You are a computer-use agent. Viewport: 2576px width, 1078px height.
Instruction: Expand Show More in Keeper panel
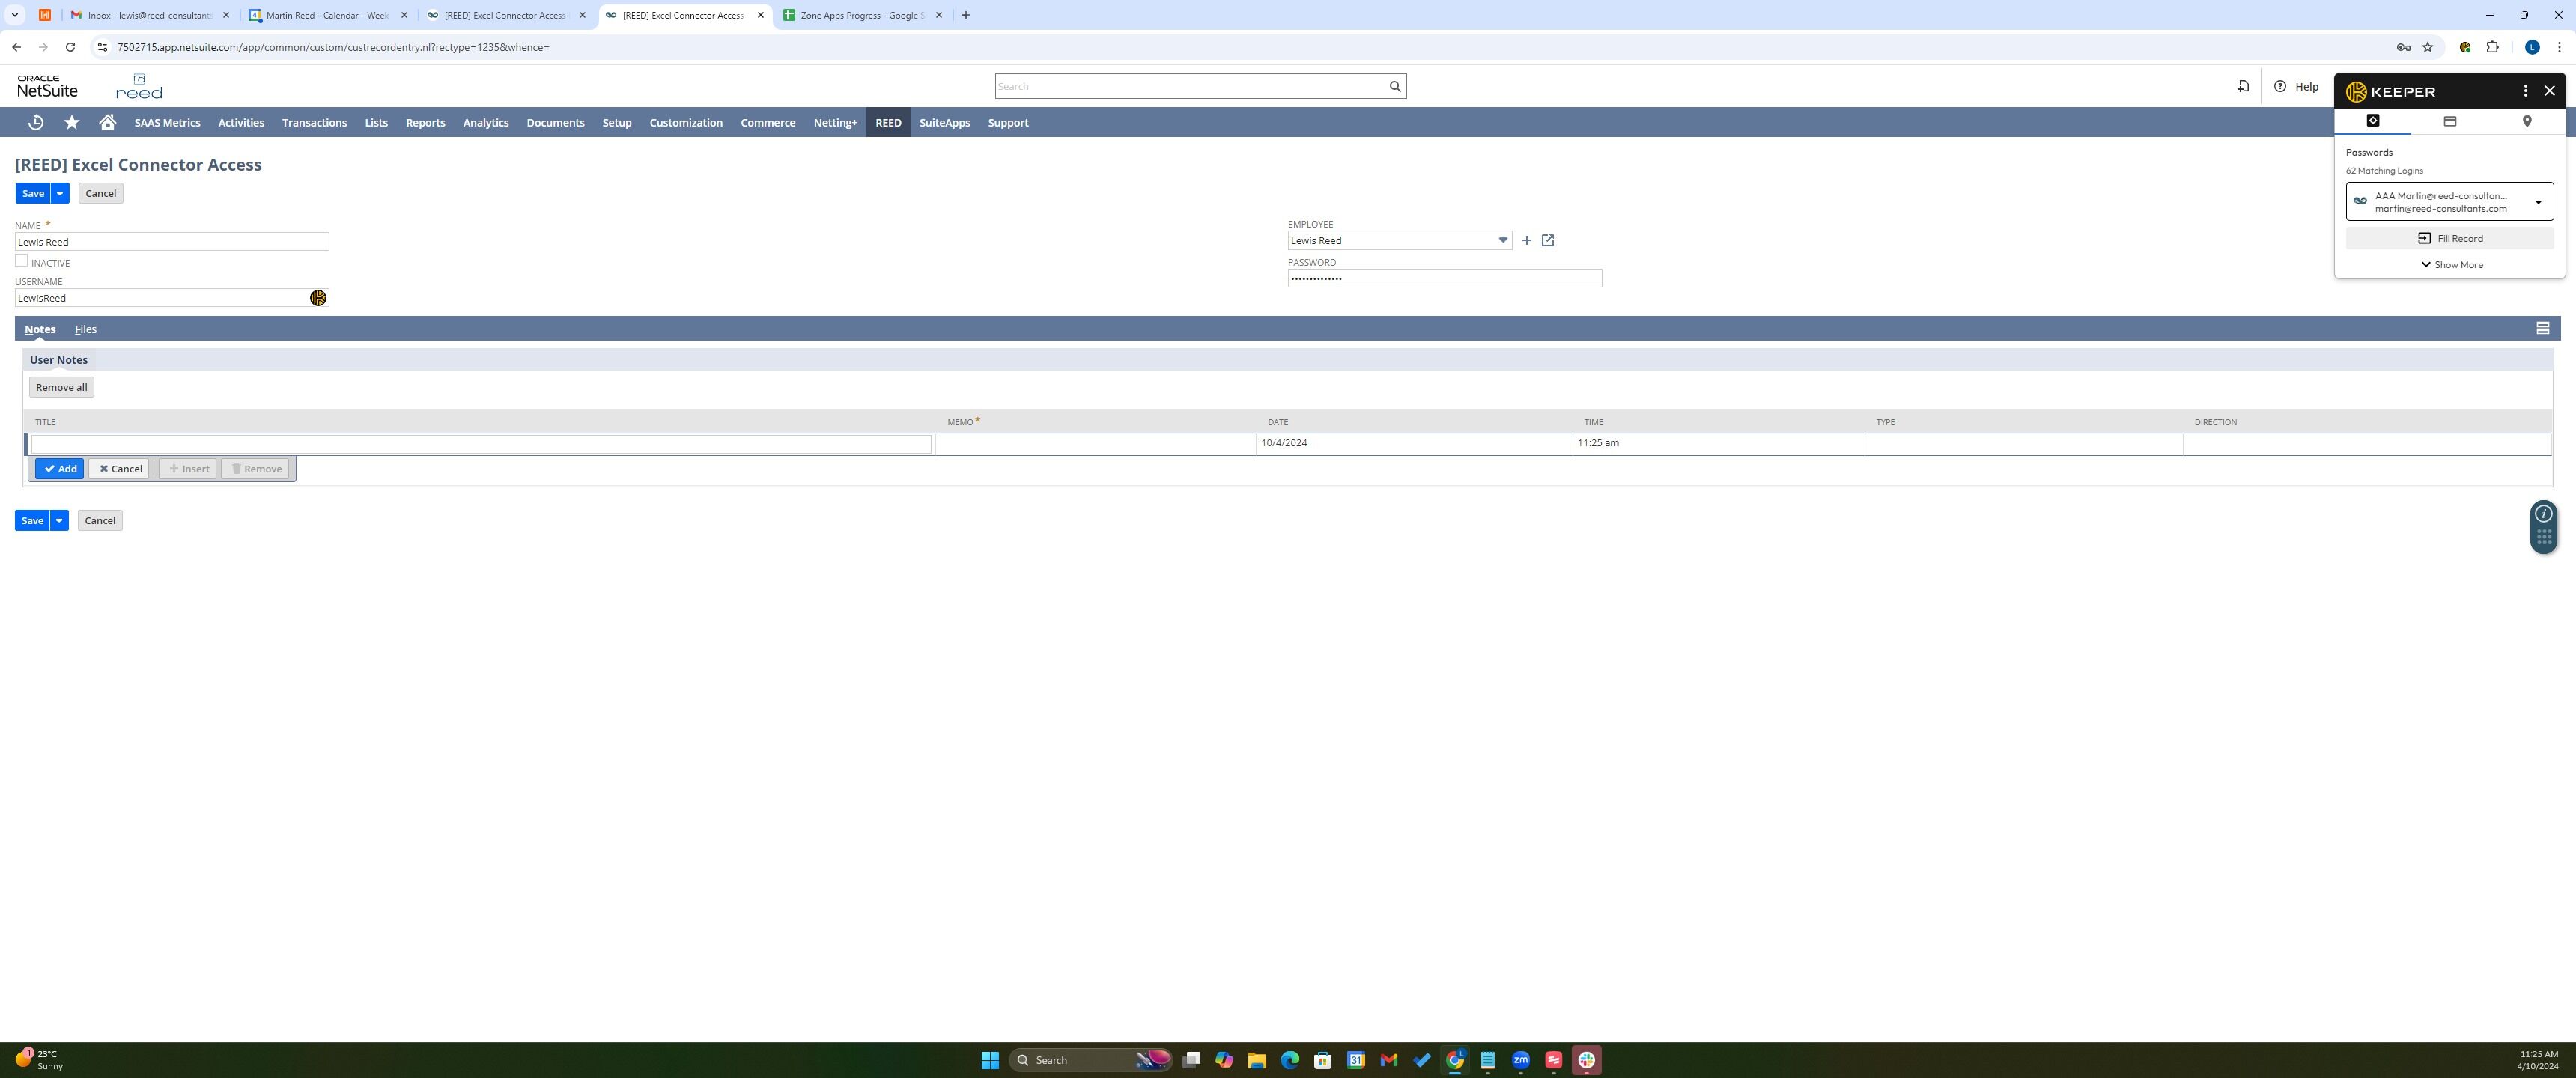(2450, 265)
